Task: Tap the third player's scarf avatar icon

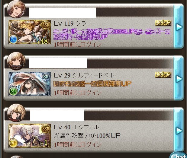Action: (16, 113)
